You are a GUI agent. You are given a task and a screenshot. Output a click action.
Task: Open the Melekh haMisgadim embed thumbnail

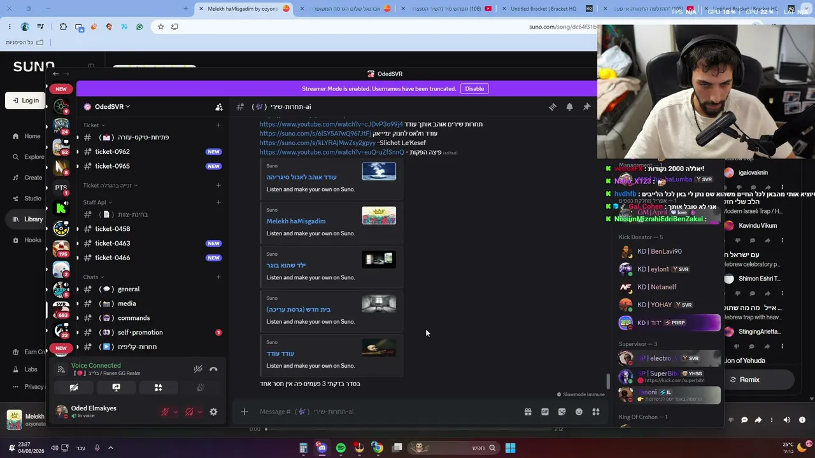[379, 215]
